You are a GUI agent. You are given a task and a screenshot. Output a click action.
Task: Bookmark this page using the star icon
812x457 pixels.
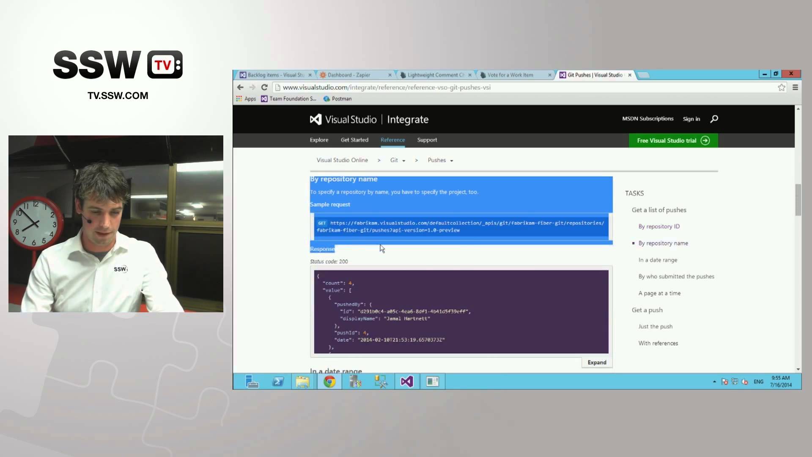click(x=782, y=88)
